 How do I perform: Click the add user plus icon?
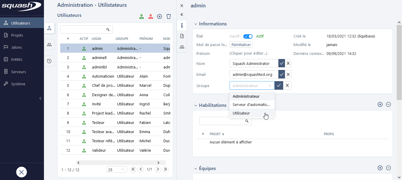click(160, 17)
